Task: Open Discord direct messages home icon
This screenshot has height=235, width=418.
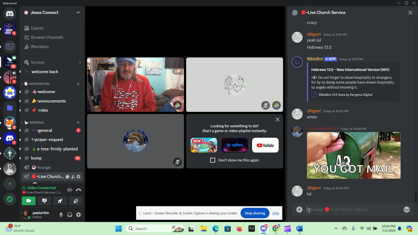Action: [x=10, y=14]
